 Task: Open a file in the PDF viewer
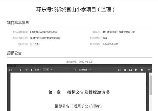point(125,70)
